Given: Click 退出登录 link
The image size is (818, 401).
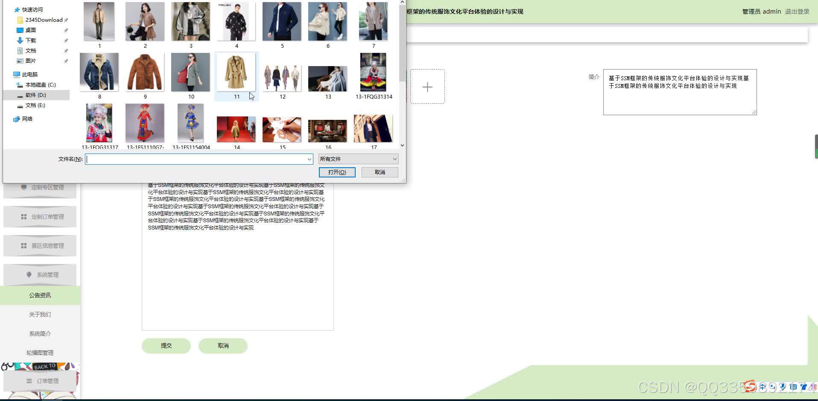Looking at the screenshot, I should click(797, 12).
